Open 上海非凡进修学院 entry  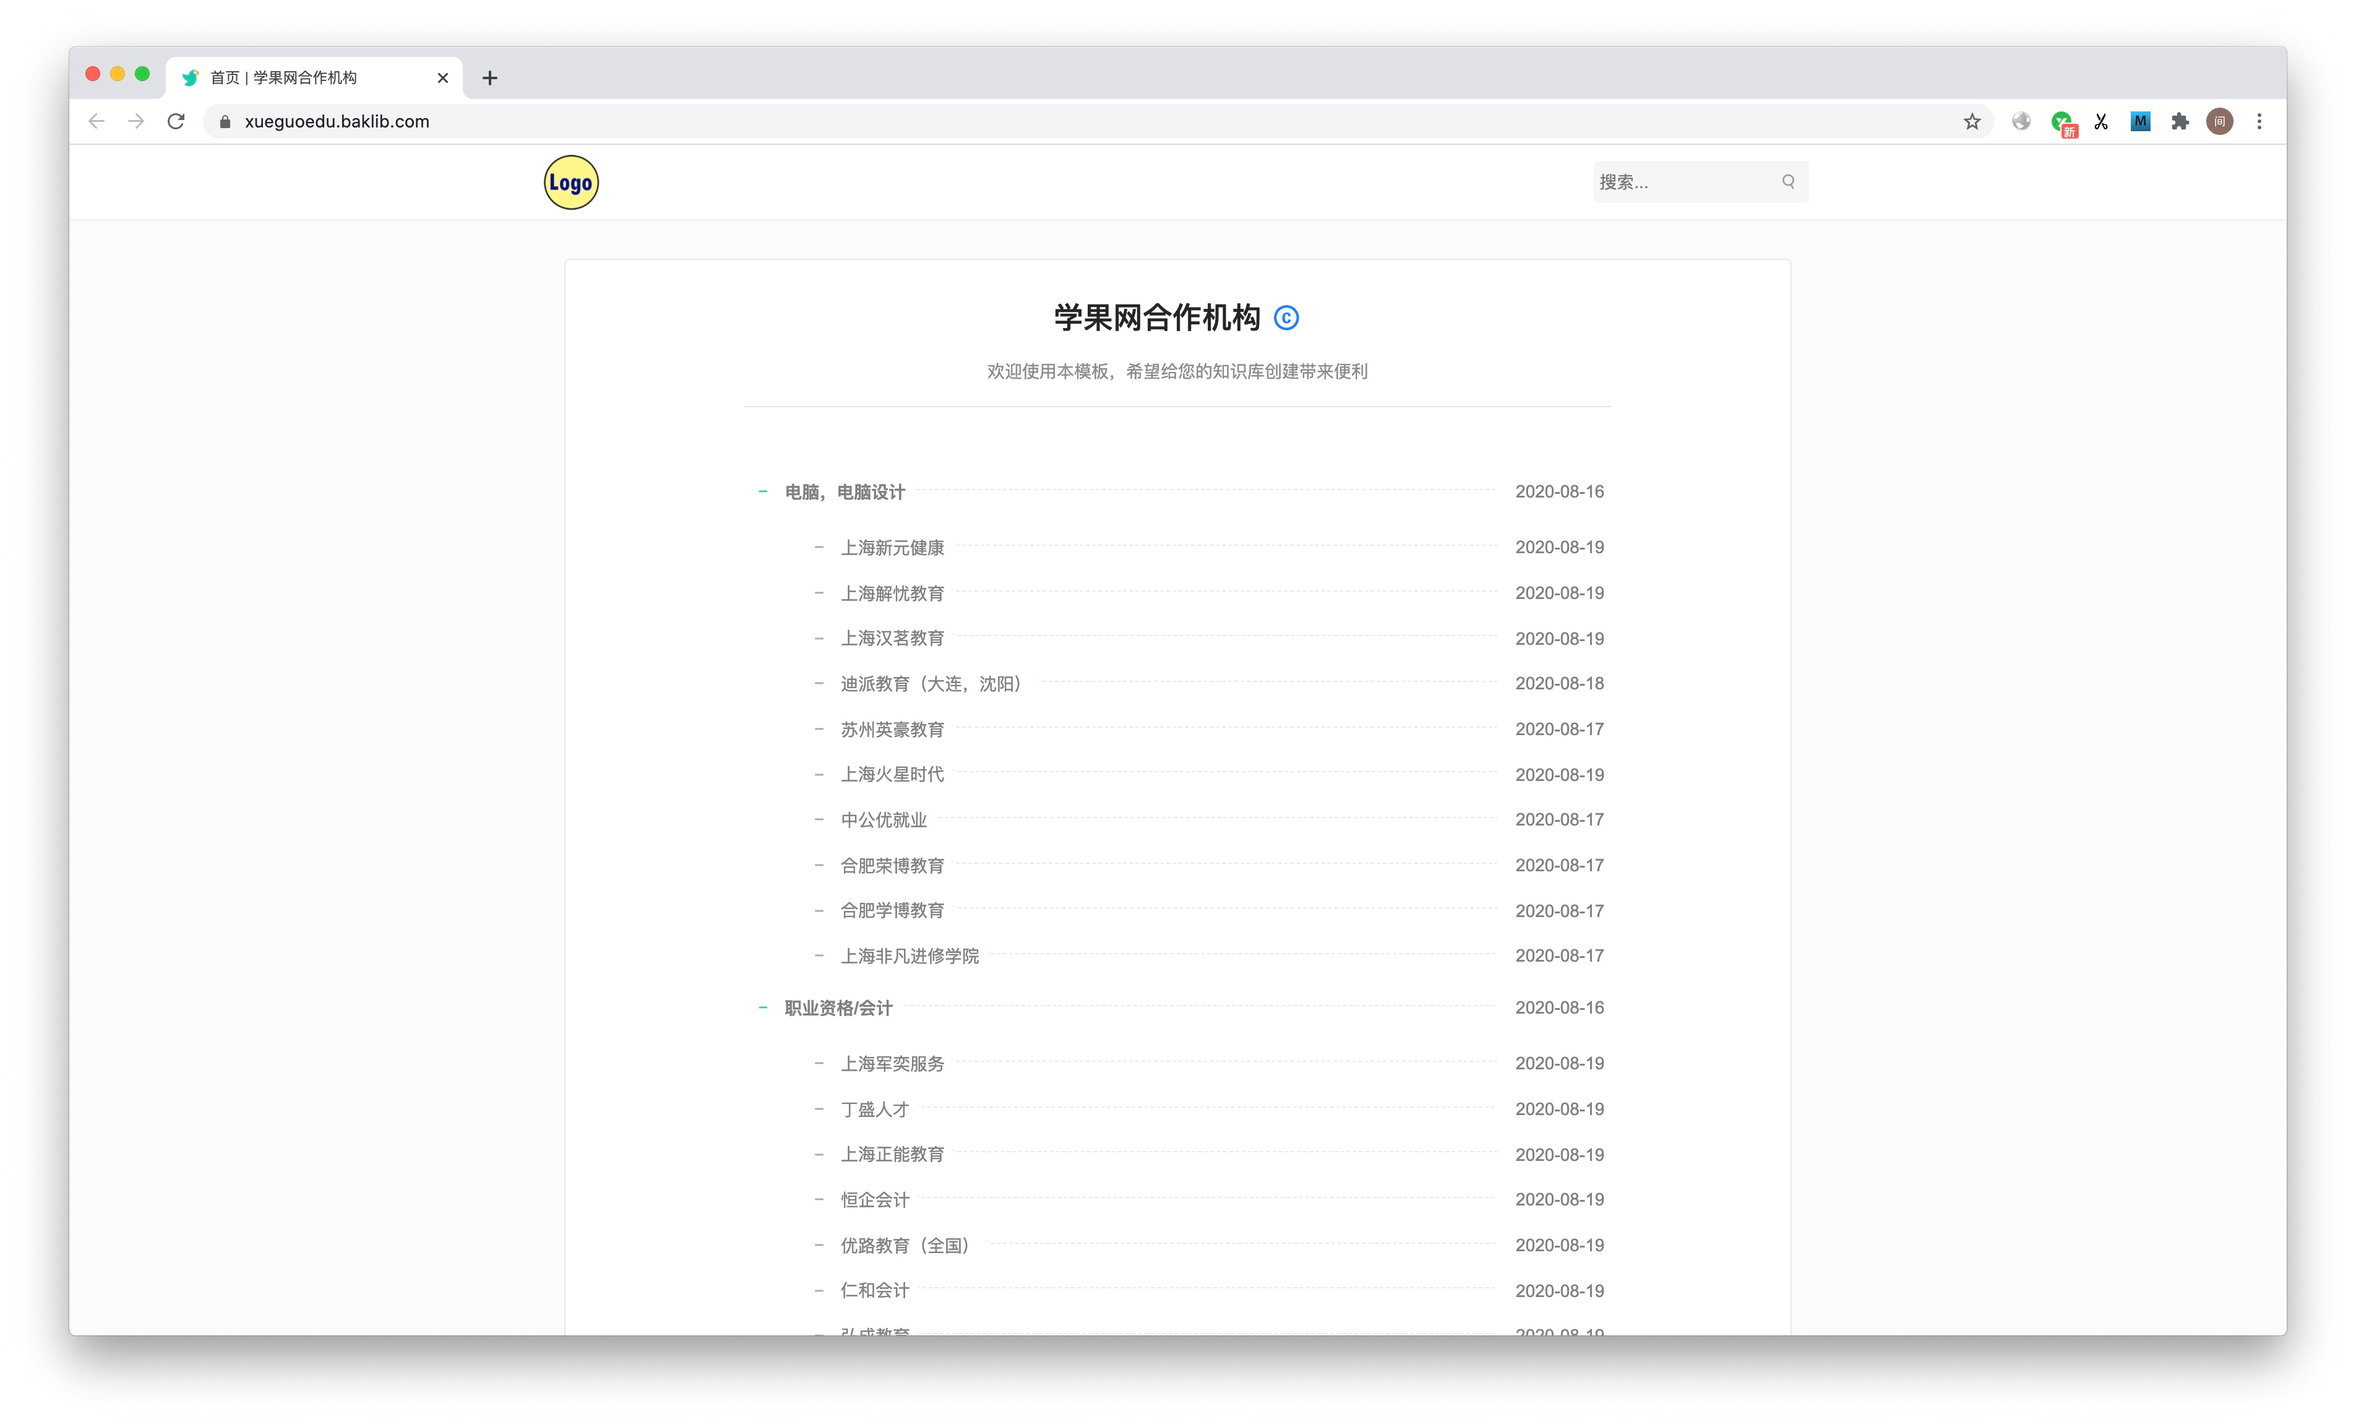[x=908, y=957]
